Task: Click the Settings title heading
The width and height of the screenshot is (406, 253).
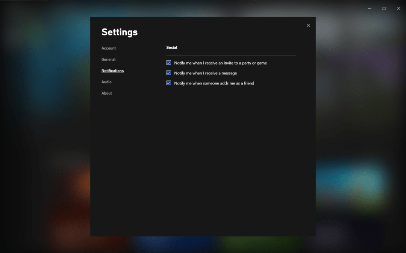Action: [120, 32]
